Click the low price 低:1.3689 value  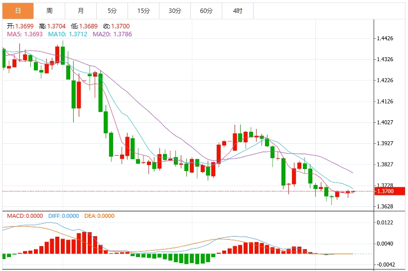(x=84, y=26)
